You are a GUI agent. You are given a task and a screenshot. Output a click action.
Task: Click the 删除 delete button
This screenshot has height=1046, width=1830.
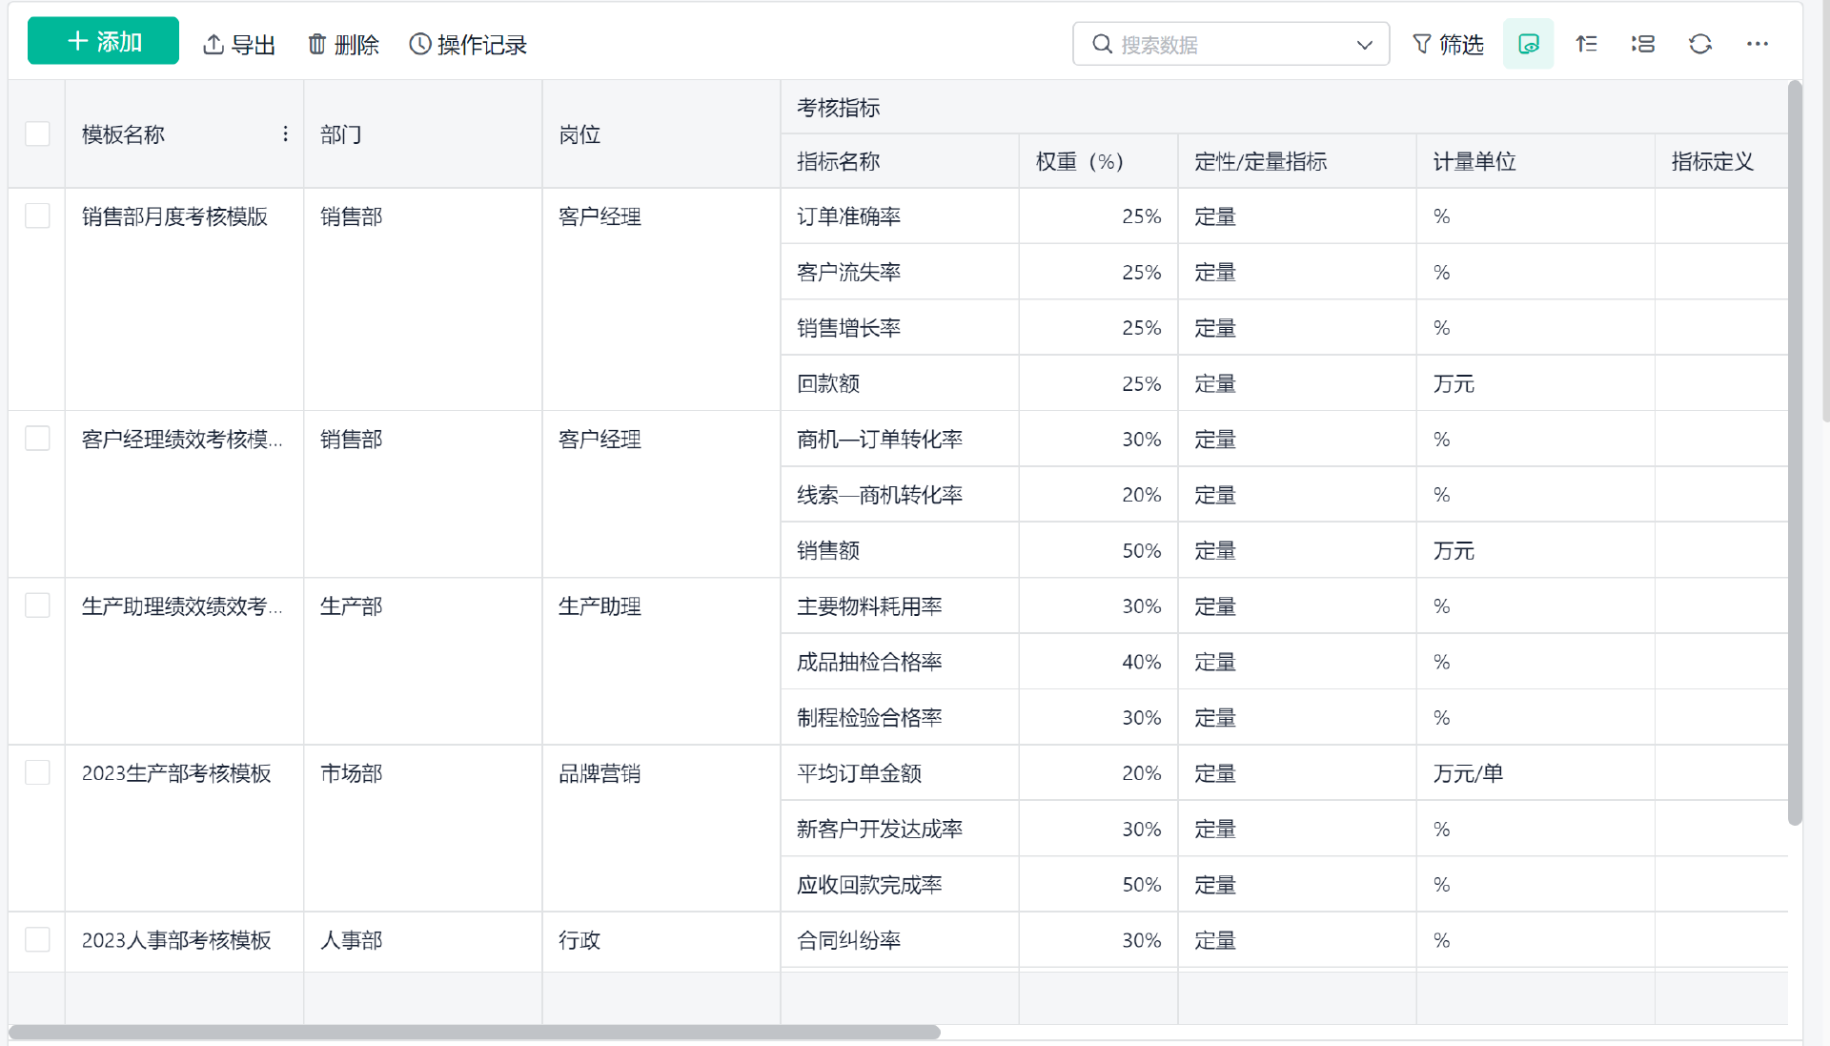click(x=343, y=45)
